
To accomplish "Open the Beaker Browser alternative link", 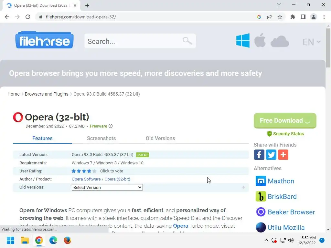I will pyautogui.click(x=291, y=212).
